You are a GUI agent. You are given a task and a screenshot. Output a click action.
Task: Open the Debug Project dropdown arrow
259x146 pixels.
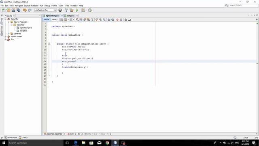tap(86, 10)
